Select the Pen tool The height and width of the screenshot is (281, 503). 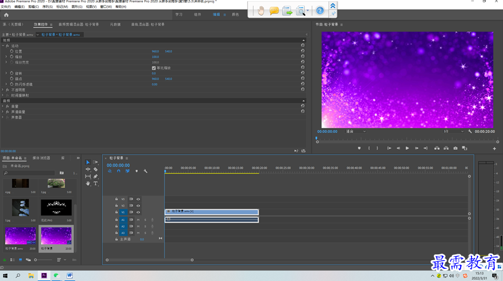coord(95,176)
